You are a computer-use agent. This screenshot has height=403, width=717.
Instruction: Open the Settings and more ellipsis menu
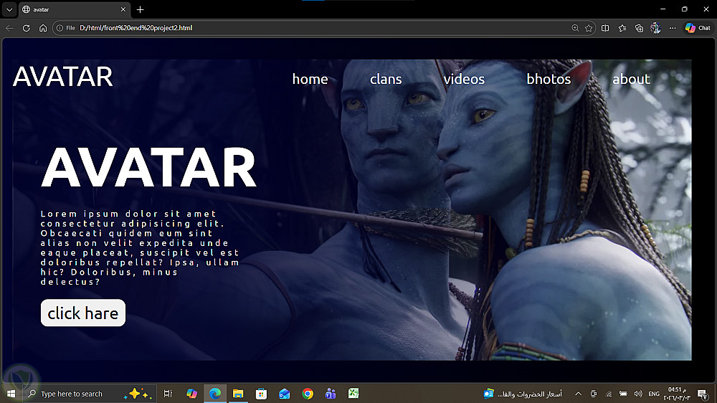673,28
